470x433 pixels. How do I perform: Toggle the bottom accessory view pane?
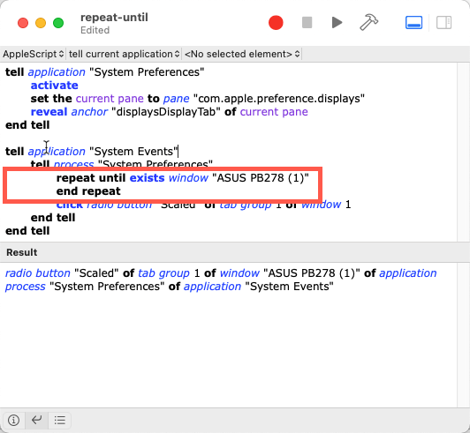[x=414, y=23]
